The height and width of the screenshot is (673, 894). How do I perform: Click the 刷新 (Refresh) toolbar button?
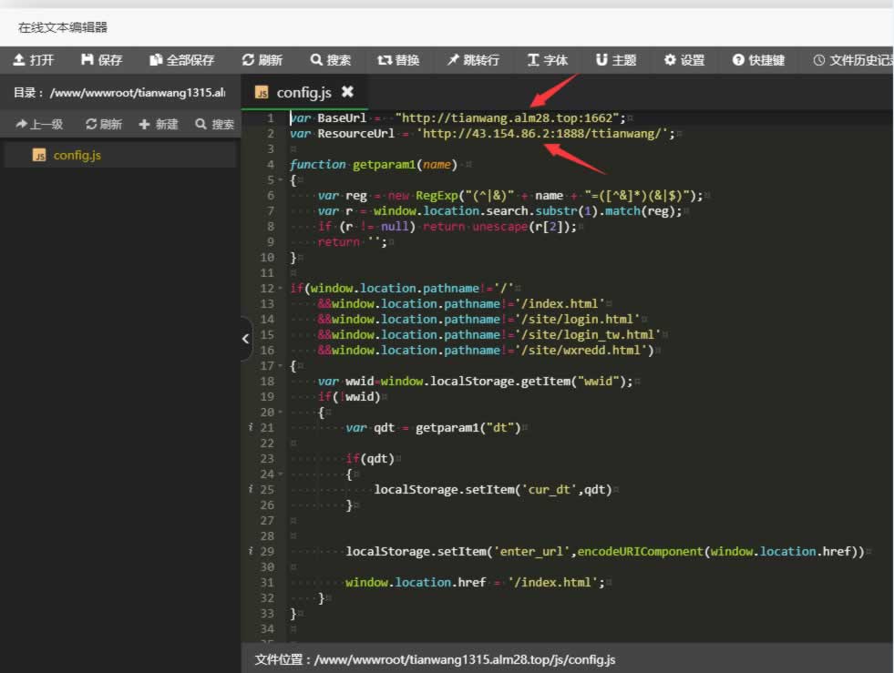[x=262, y=60]
